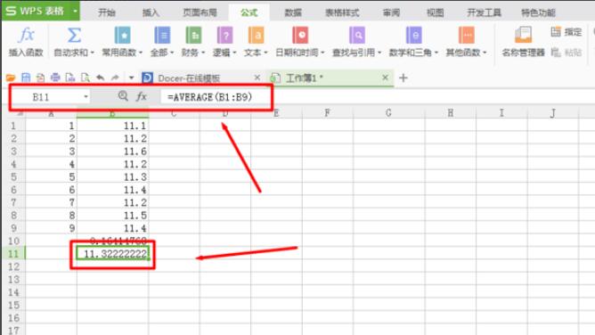Expand the Date and Time dropdown arrow
Image resolution: width=595 pixels, height=335 pixels.
(322, 53)
